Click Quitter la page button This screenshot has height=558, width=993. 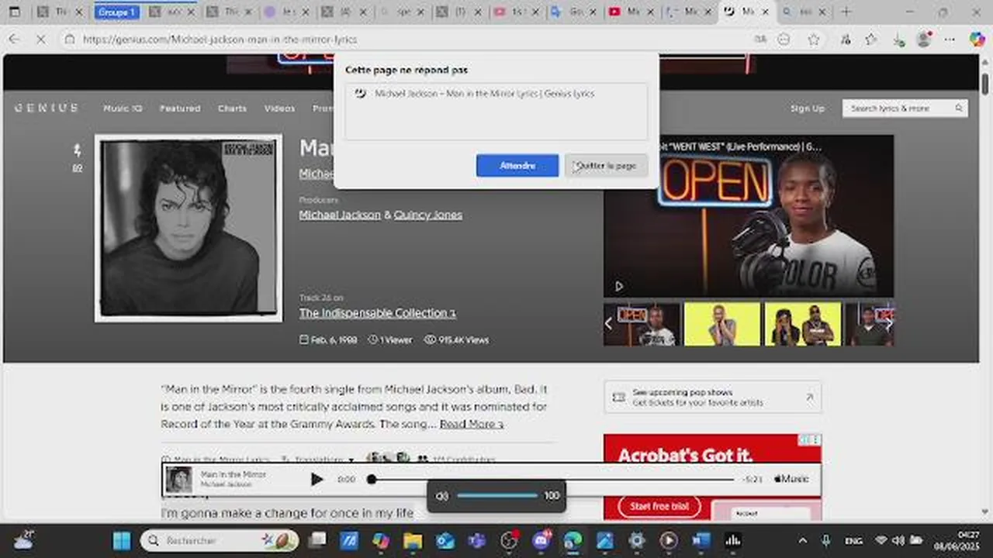606,165
